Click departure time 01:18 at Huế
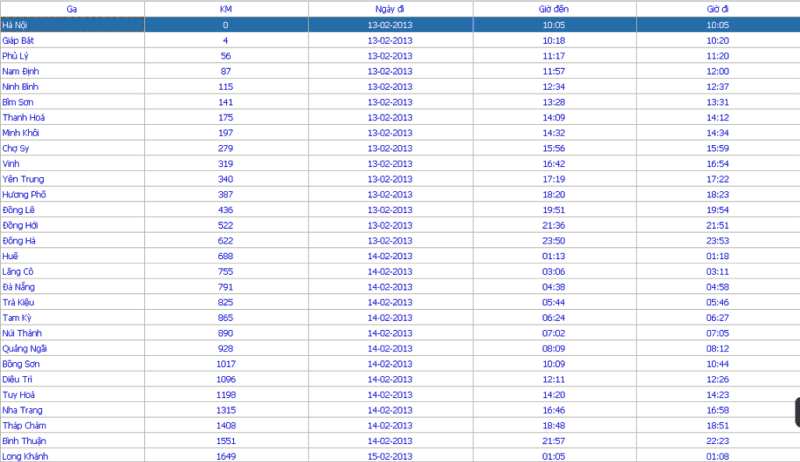This screenshot has height=462, width=800. pyautogui.click(x=718, y=256)
